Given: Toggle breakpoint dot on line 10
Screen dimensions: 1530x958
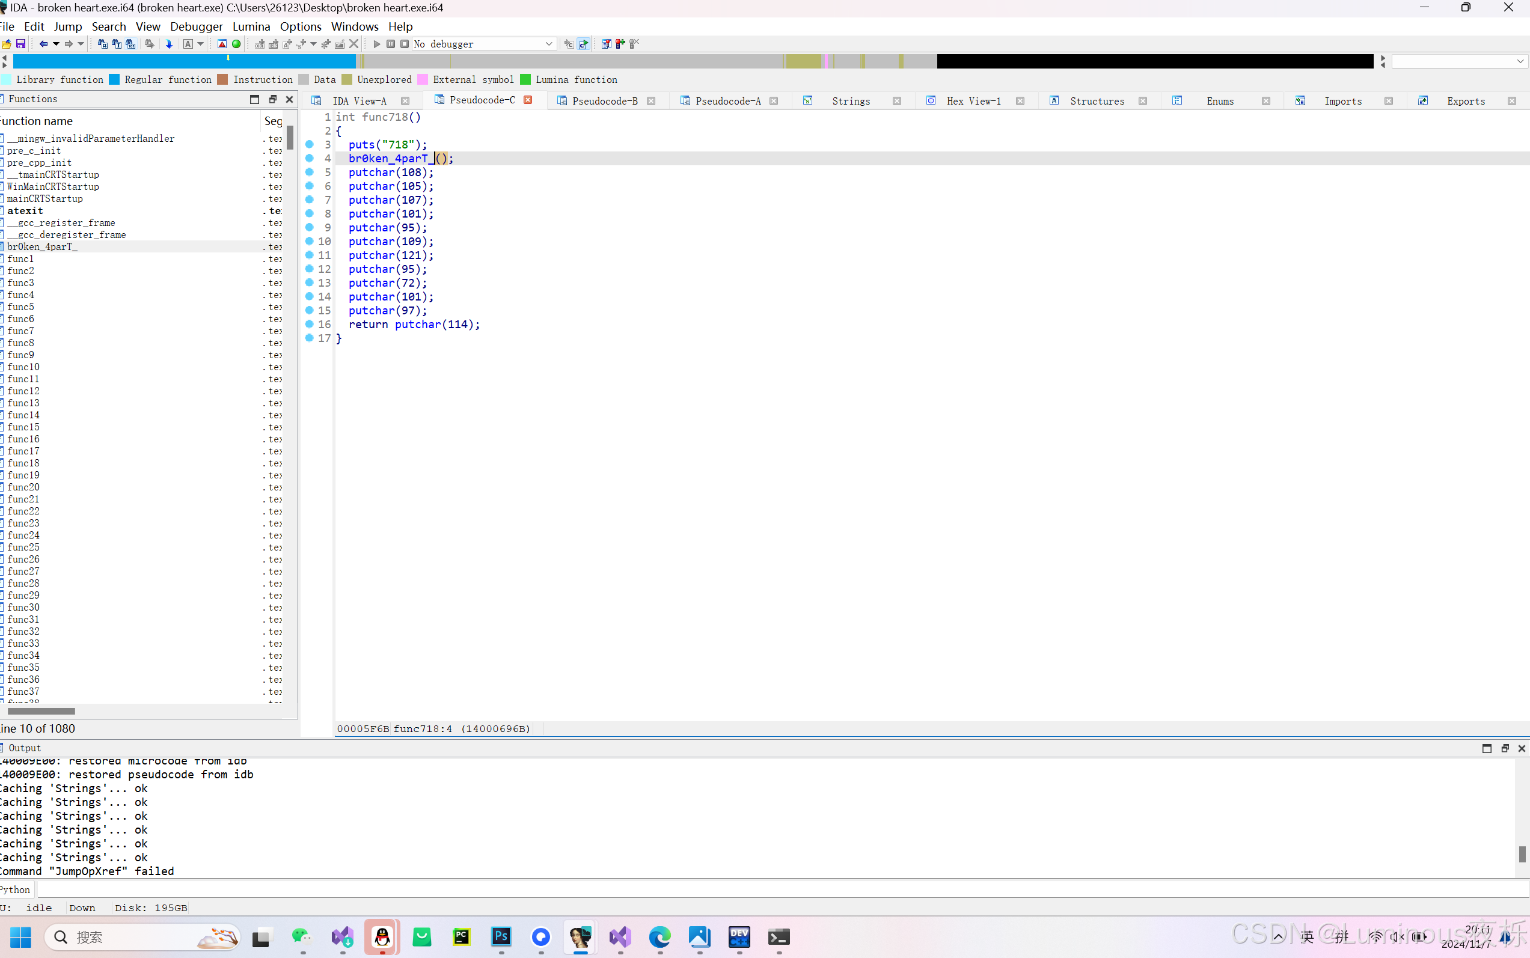Looking at the screenshot, I should tap(309, 242).
